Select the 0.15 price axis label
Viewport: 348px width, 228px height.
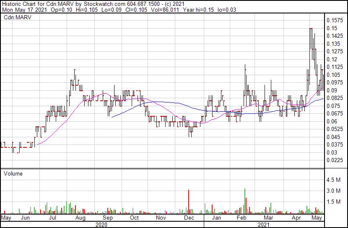point(332,28)
